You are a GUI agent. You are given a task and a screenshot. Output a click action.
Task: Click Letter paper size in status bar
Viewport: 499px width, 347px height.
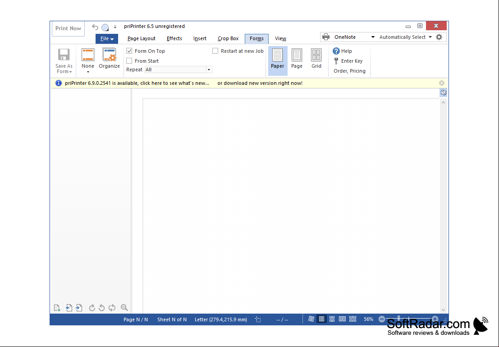click(x=221, y=319)
